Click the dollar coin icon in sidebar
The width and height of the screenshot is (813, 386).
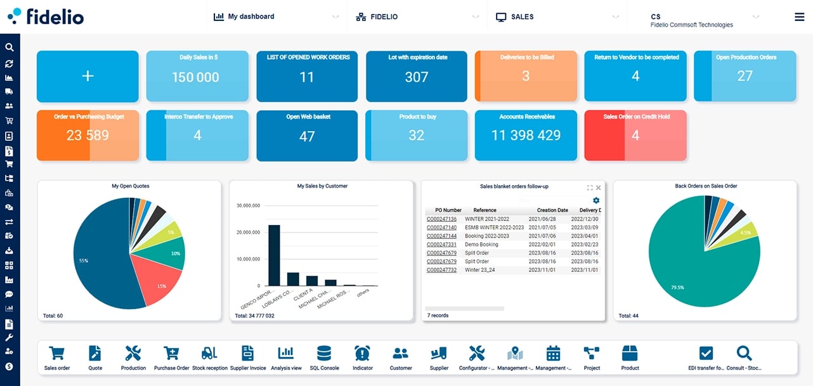pyautogui.click(x=10, y=366)
